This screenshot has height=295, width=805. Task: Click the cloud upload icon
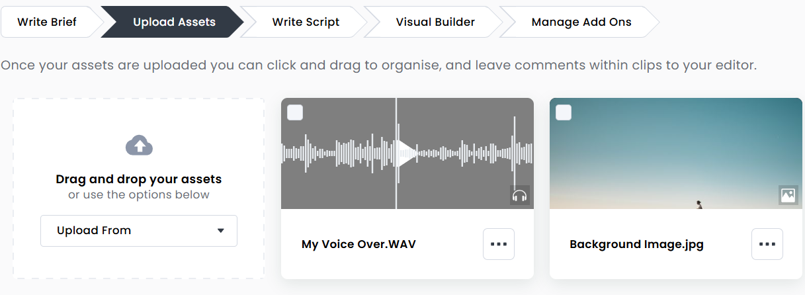coord(139,146)
